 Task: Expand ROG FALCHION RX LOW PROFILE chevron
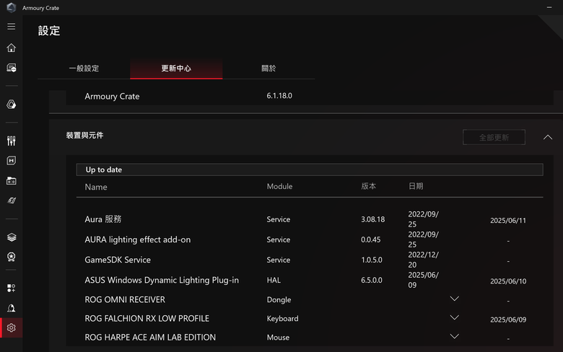[x=455, y=317]
